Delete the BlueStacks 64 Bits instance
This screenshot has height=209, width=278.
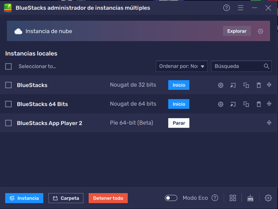coord(259,104)
